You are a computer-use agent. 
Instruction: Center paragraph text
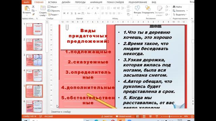point(107,13)
